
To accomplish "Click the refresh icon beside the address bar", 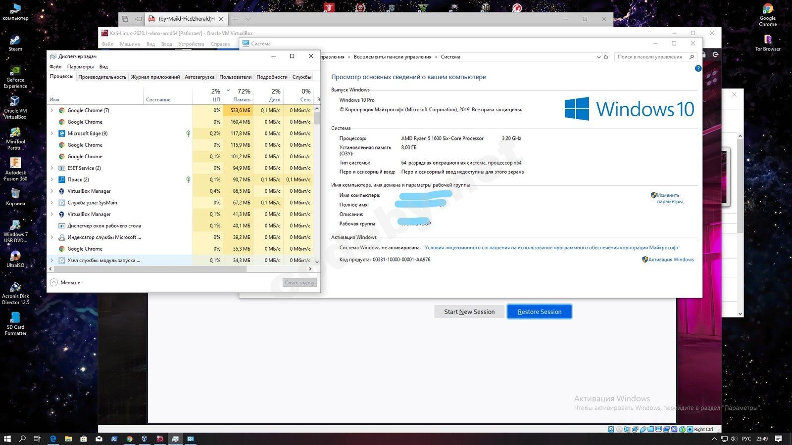I will click(x=606, y=57).
